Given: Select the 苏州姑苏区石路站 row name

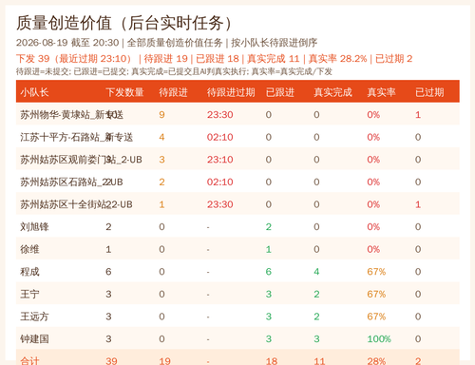Looking at the screenshot, I should coord(71,182).
